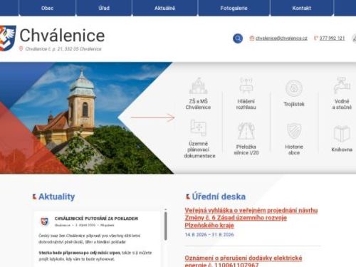Click the Knihovna label
The image size is (356, 267).
tap(342, 150)
